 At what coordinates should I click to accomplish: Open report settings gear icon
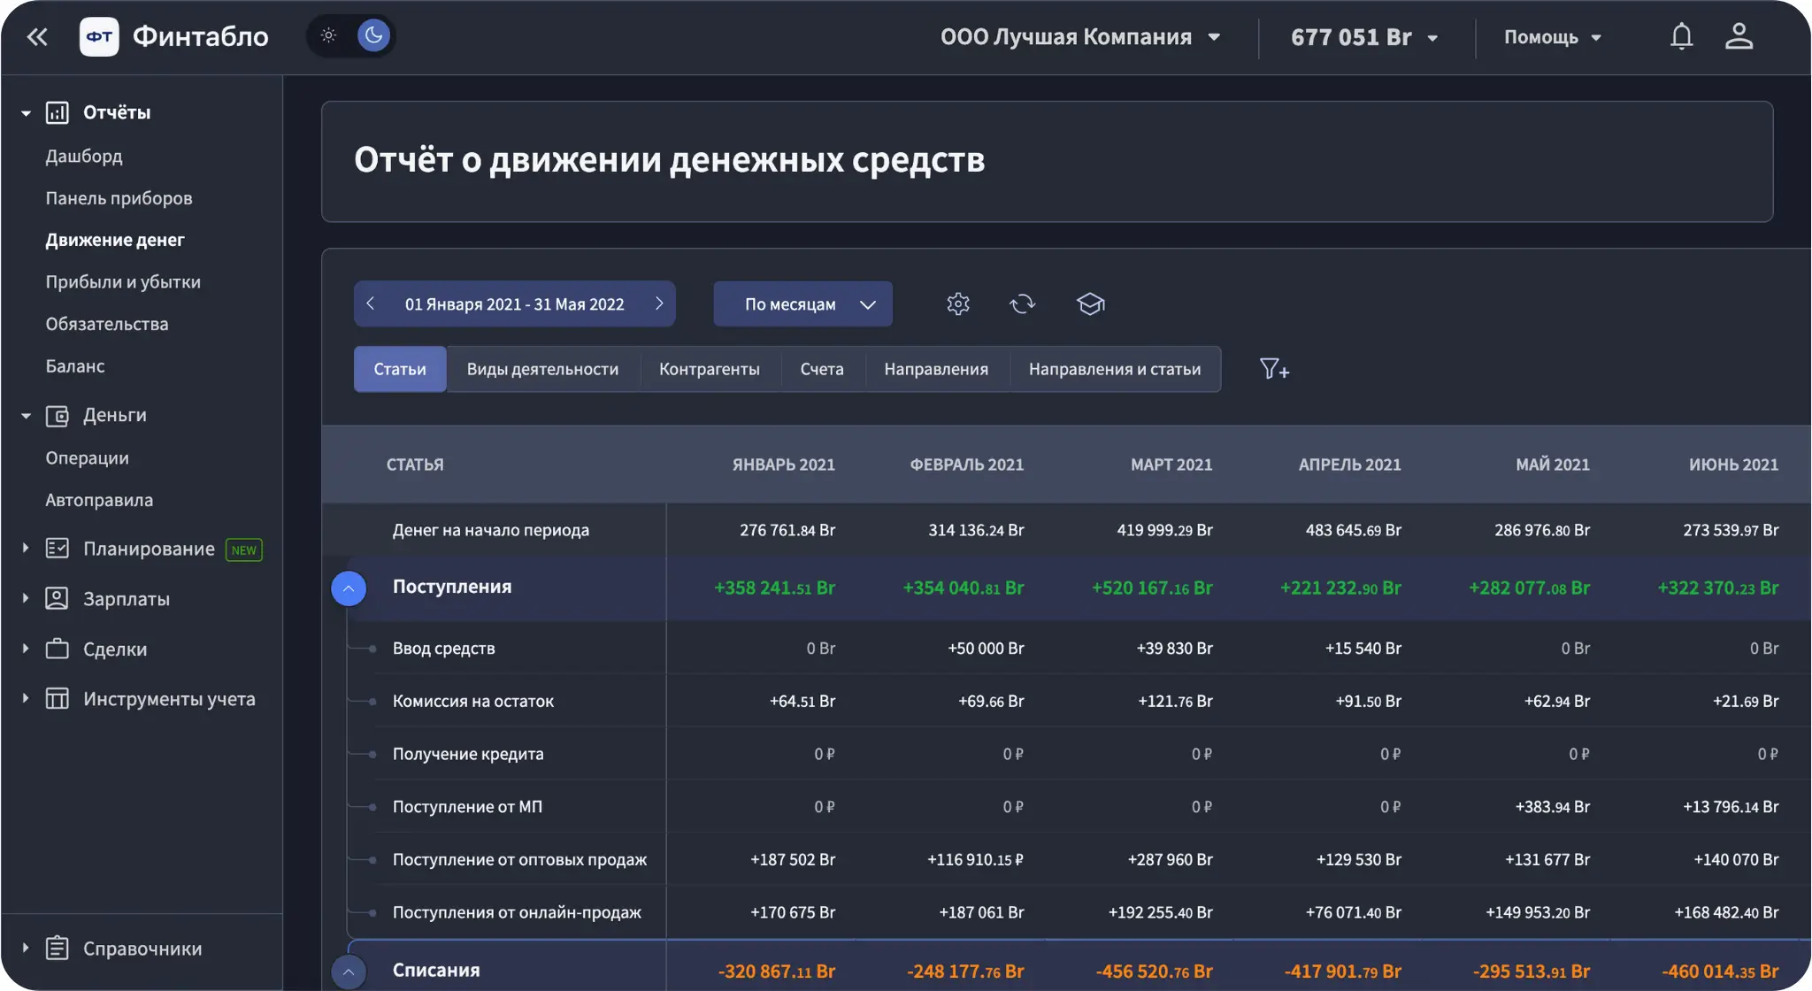958,304
